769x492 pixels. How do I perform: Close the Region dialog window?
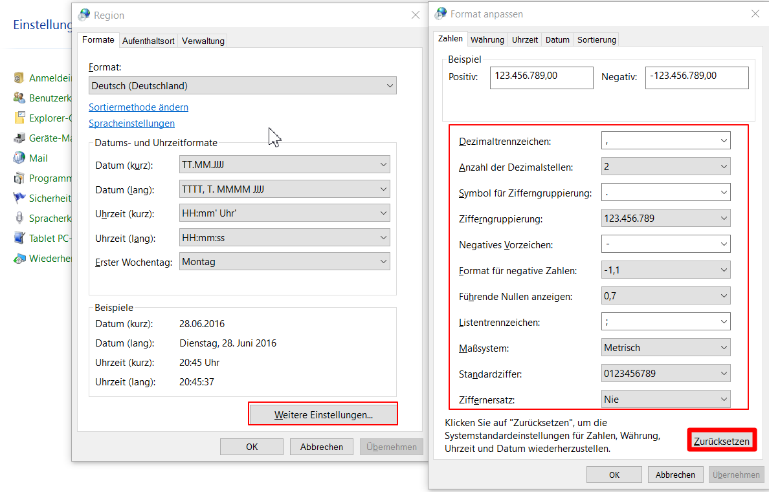click(416, 15)
